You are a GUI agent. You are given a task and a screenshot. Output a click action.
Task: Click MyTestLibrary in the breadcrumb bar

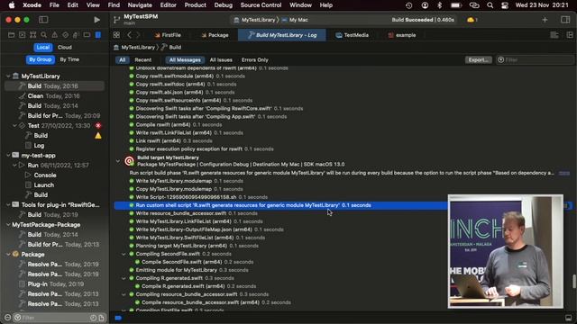pyautogui.click(x=138, y=48)
